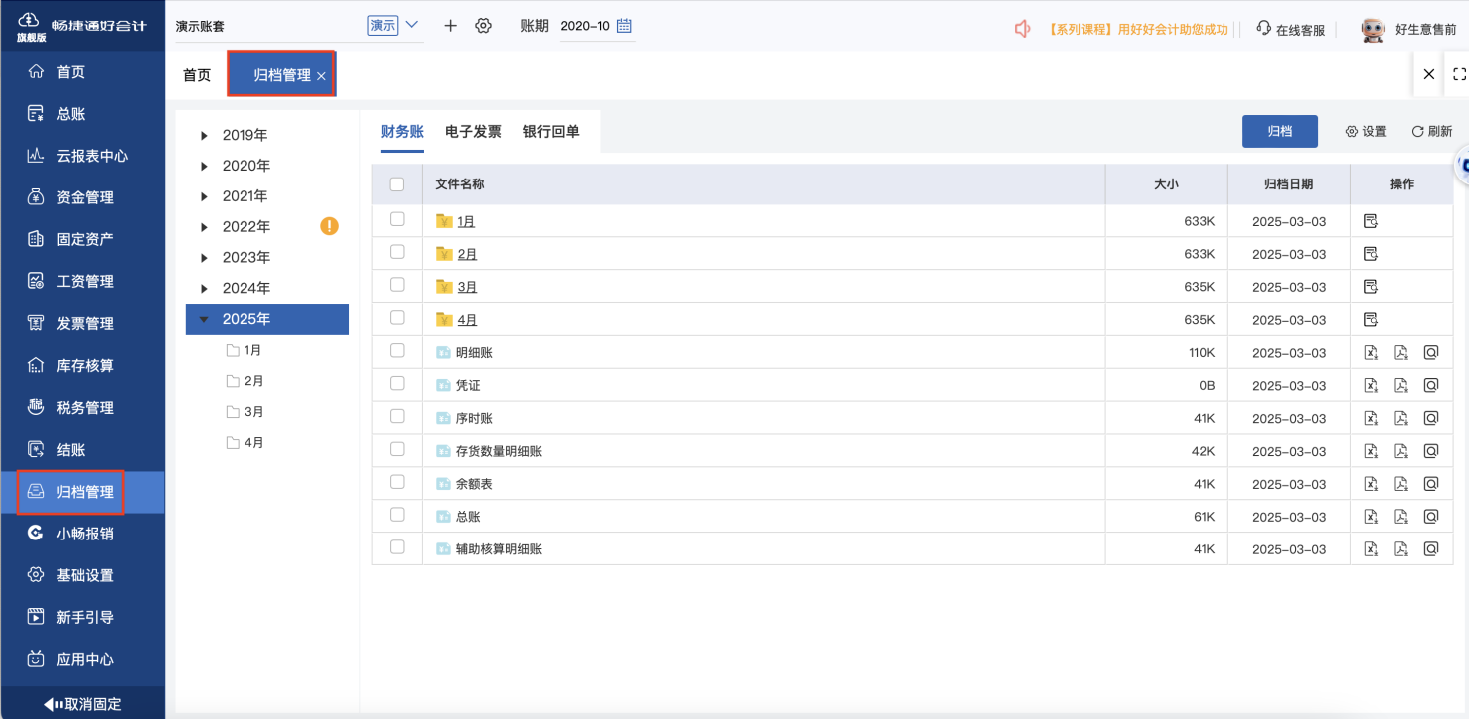This screenshot has width=1469, height=719.
Task: Open the 4月 folder link
Action: click(x=465, y=319)
